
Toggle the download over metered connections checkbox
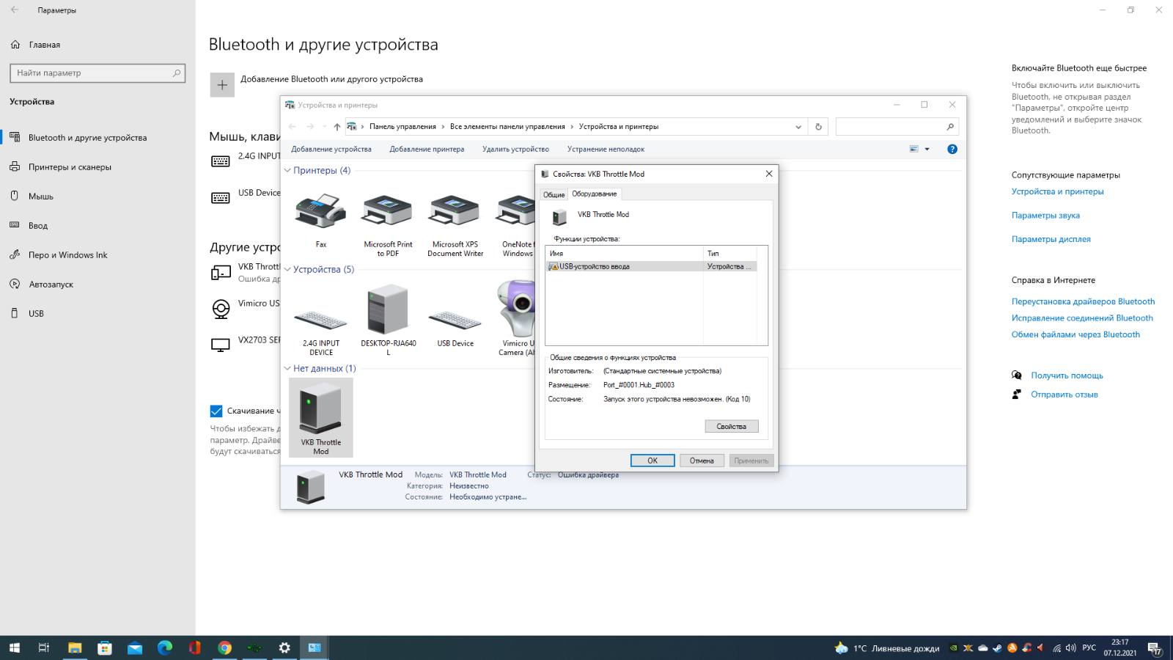216,411
